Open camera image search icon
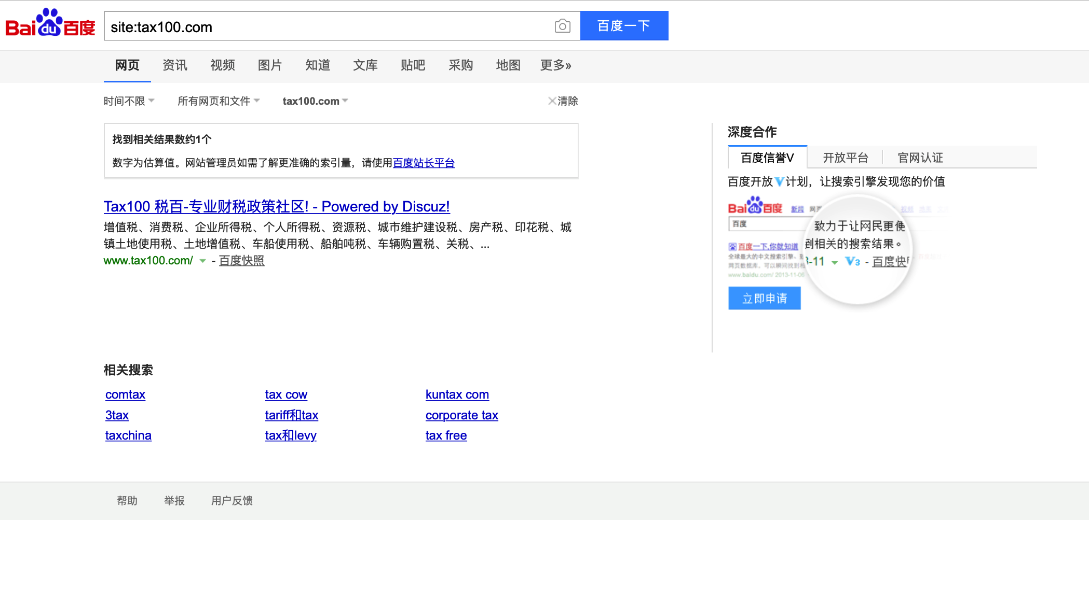 coord(562,26)
